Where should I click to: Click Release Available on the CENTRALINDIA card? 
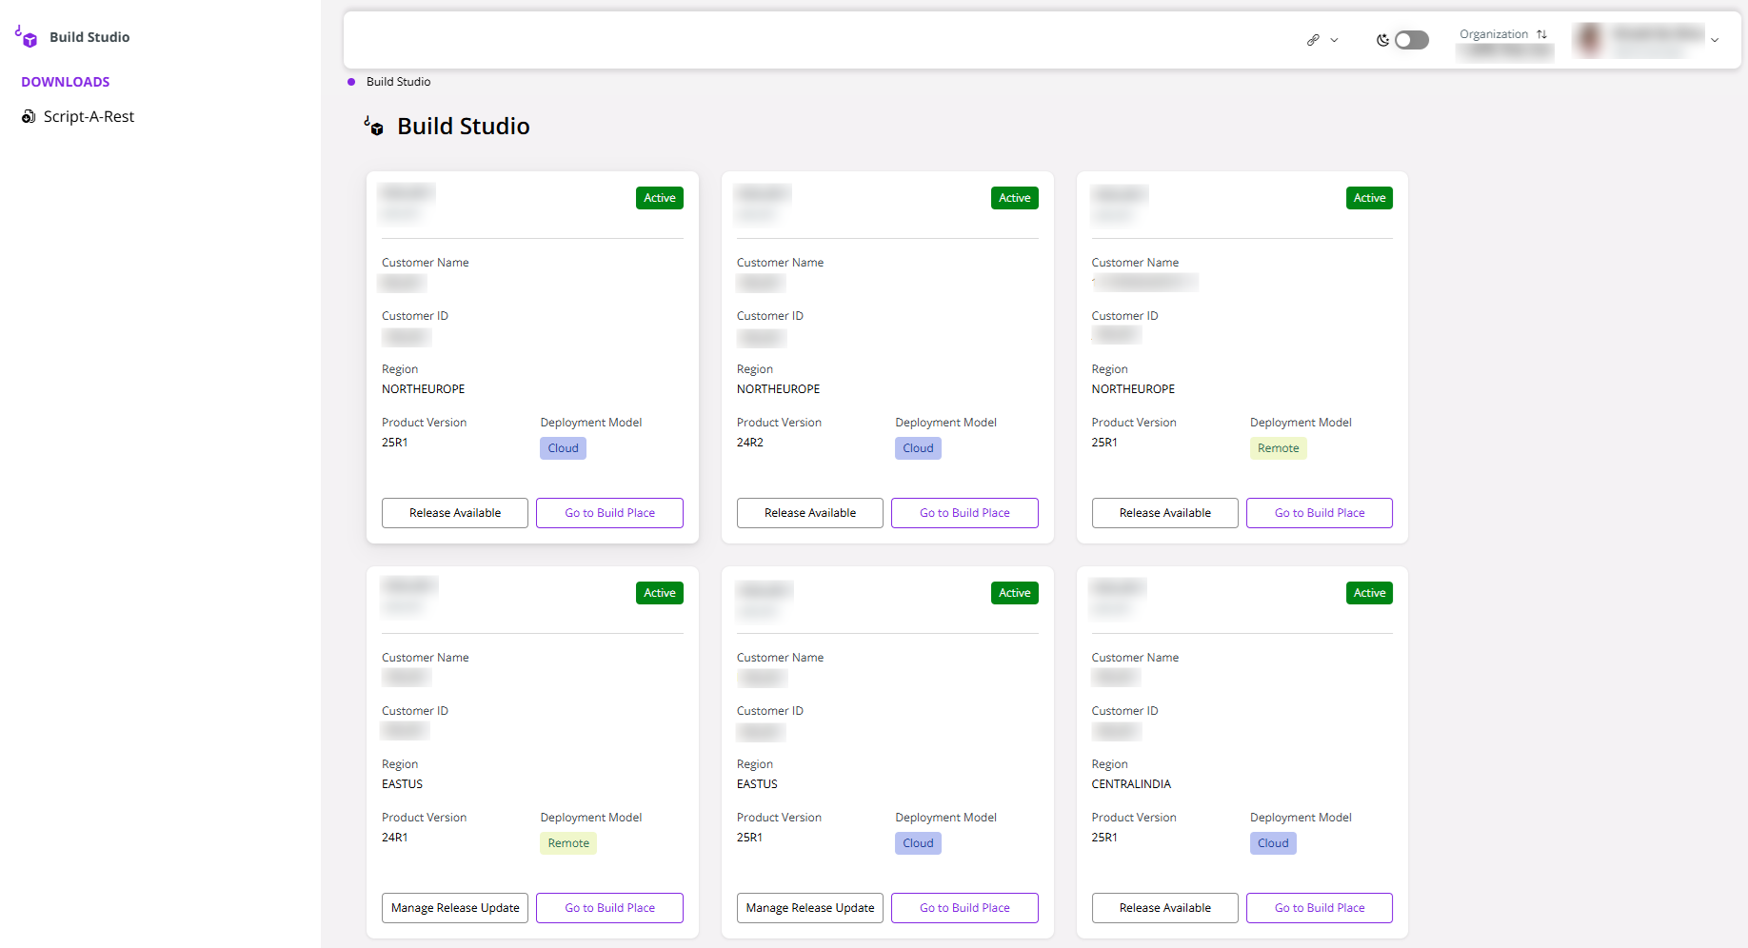pos(1165,908)
